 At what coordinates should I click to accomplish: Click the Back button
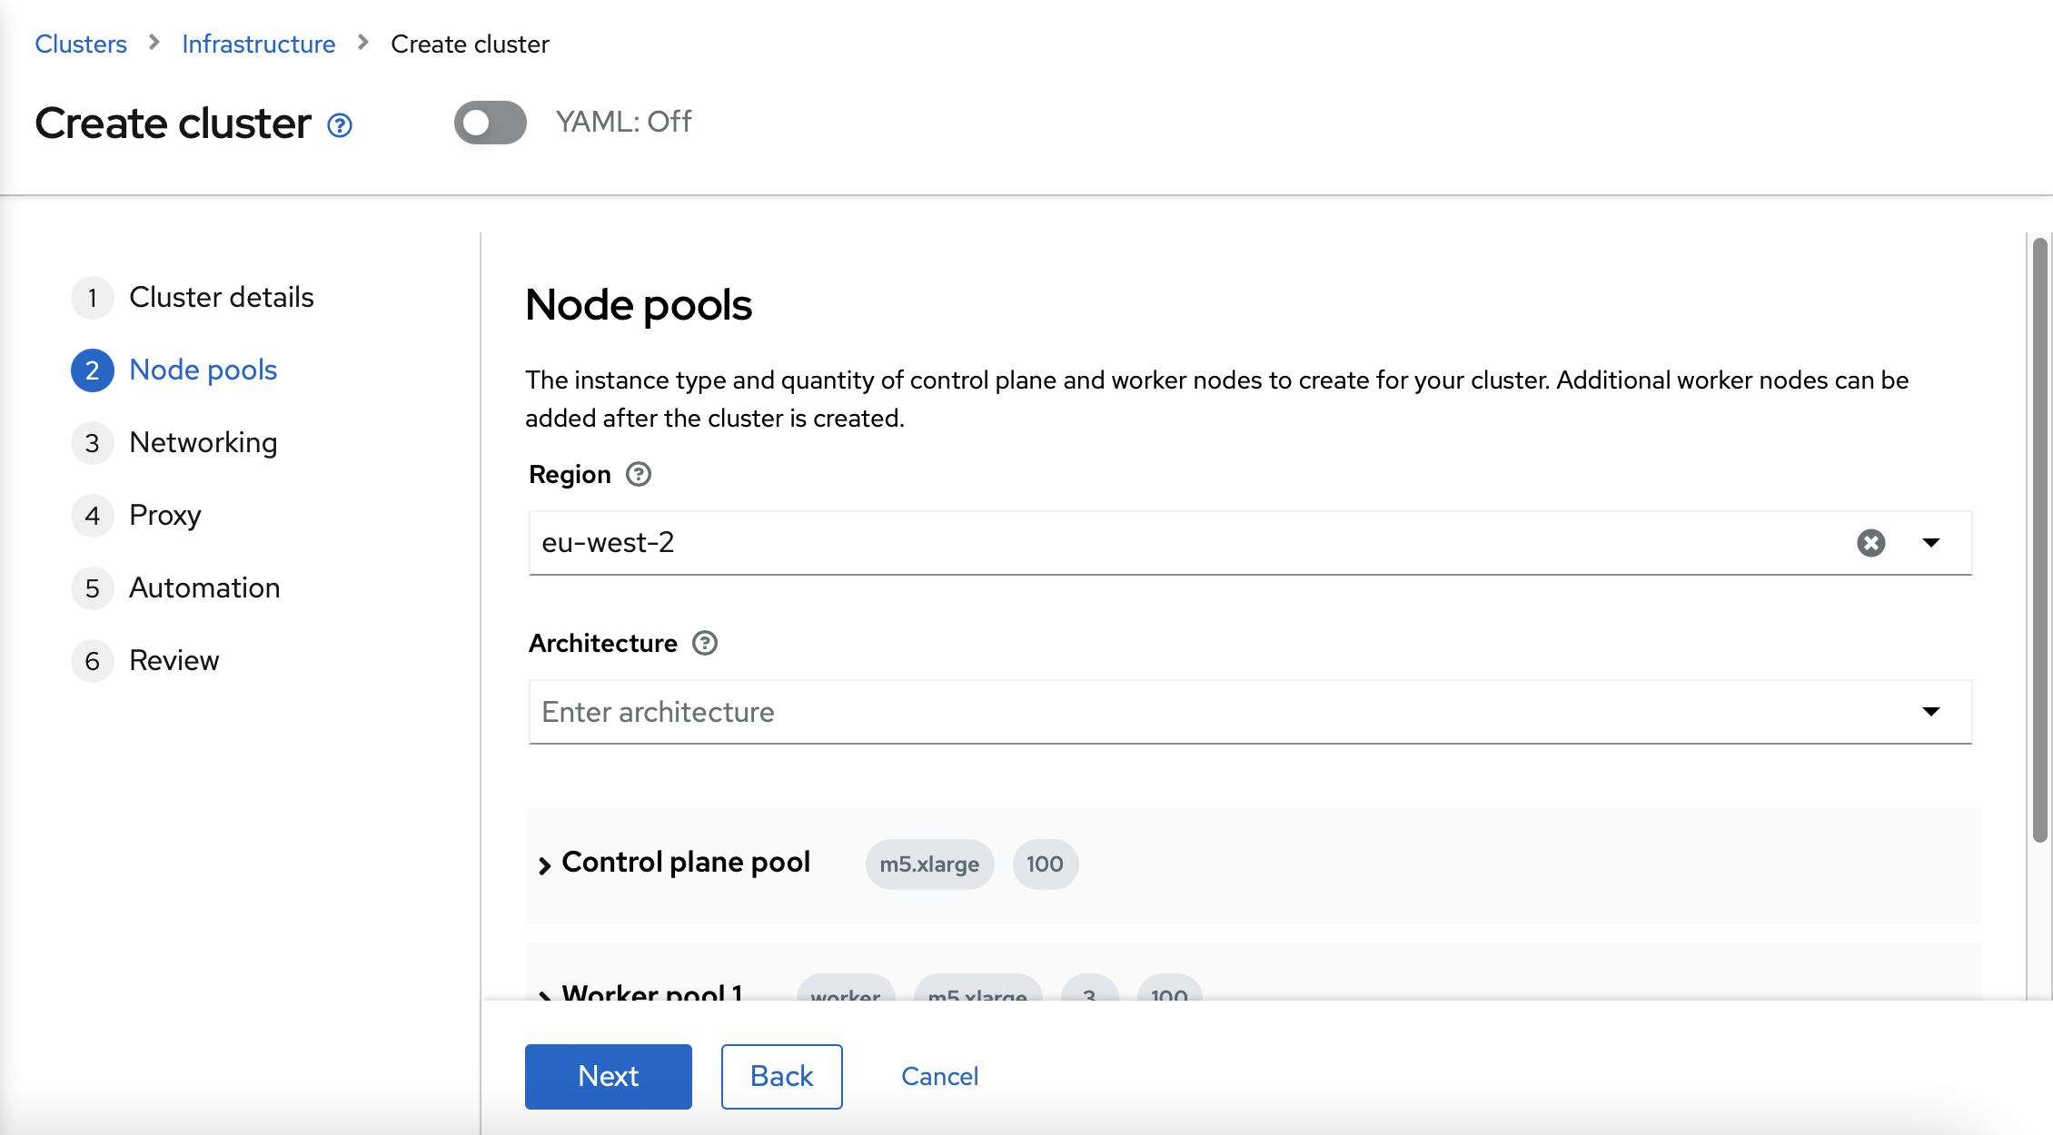tap(782, 1077)
